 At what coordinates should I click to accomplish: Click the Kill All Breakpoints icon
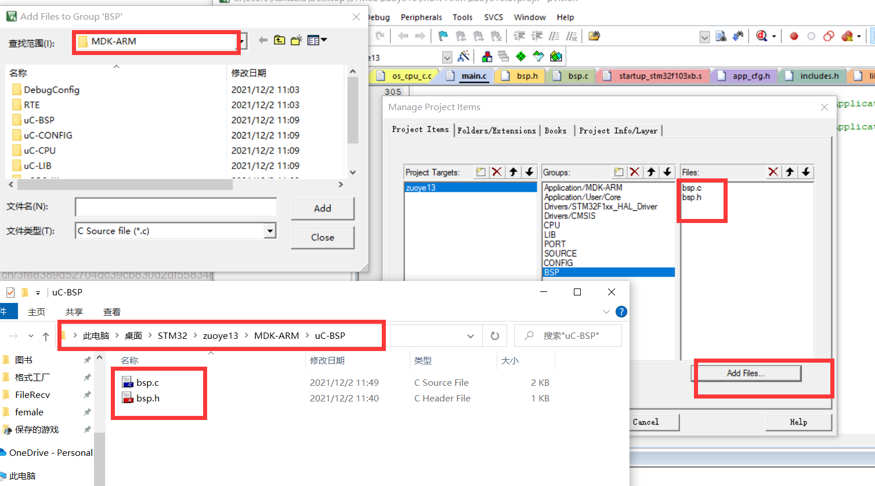pos(847,36)
